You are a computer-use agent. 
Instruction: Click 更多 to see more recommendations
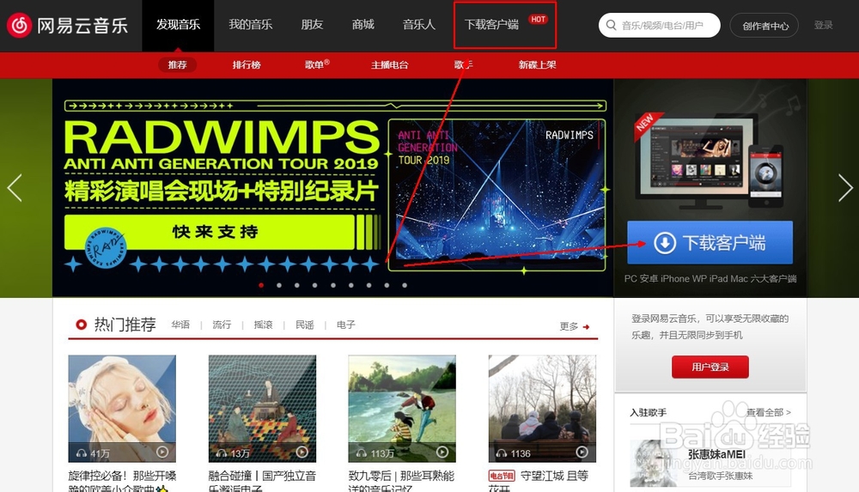[x=569, y=326]
